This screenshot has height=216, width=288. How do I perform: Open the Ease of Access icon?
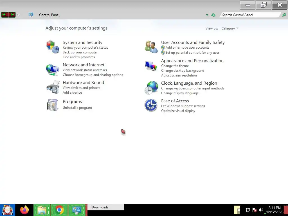pyautogui.click(x=151, y=105)
